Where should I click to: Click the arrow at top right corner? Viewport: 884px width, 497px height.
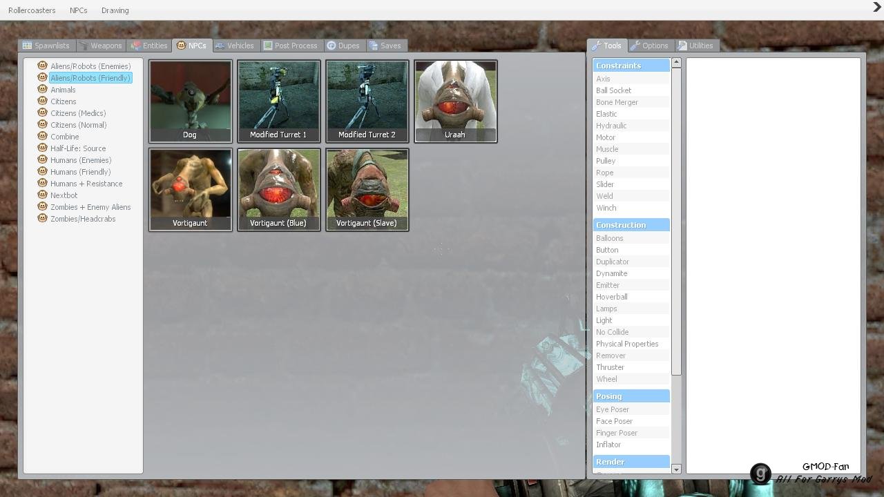coord(877,8)
